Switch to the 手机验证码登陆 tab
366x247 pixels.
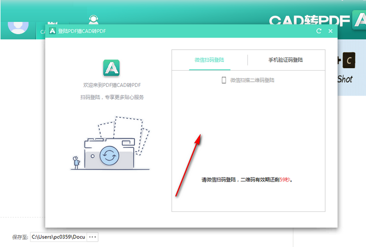pos(286,60)
